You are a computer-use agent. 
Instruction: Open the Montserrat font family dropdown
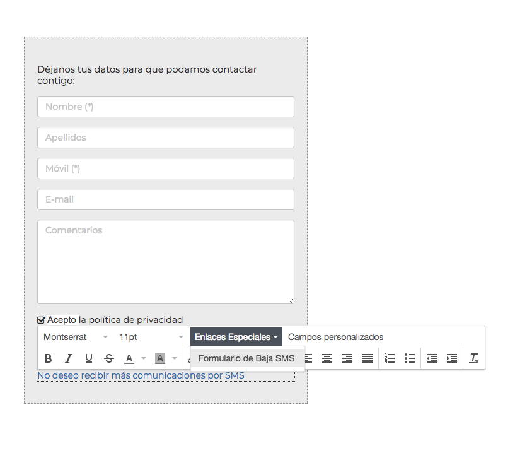pyautogui.click(x=75, y=337)
